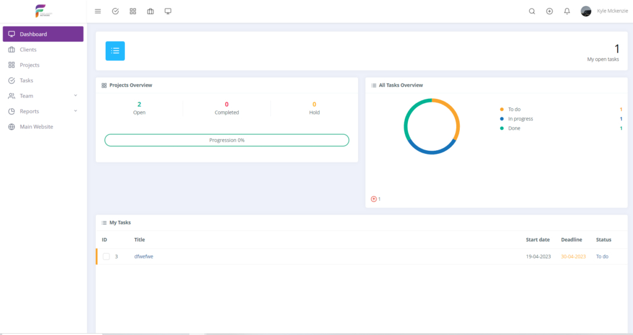Click the Main Website sidebar link

click(x=36, y=127)
